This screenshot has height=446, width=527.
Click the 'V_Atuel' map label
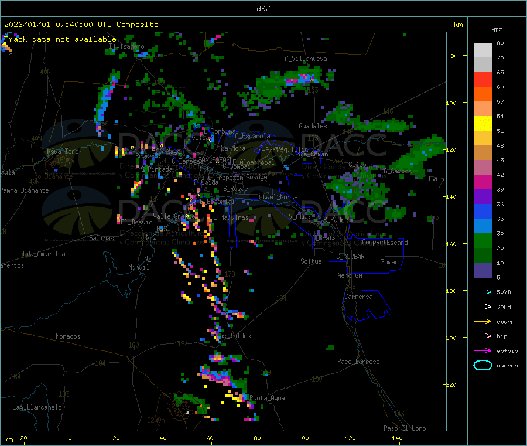pos(302,217)
